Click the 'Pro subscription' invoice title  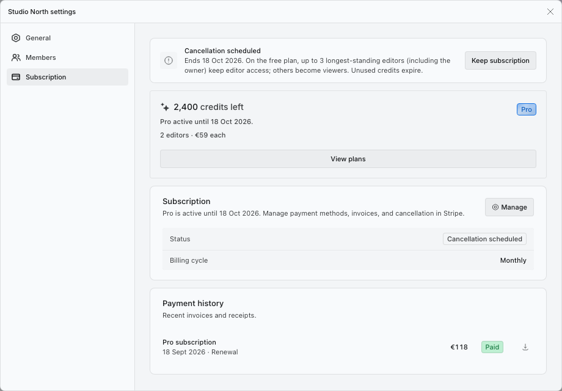point(189,342)
